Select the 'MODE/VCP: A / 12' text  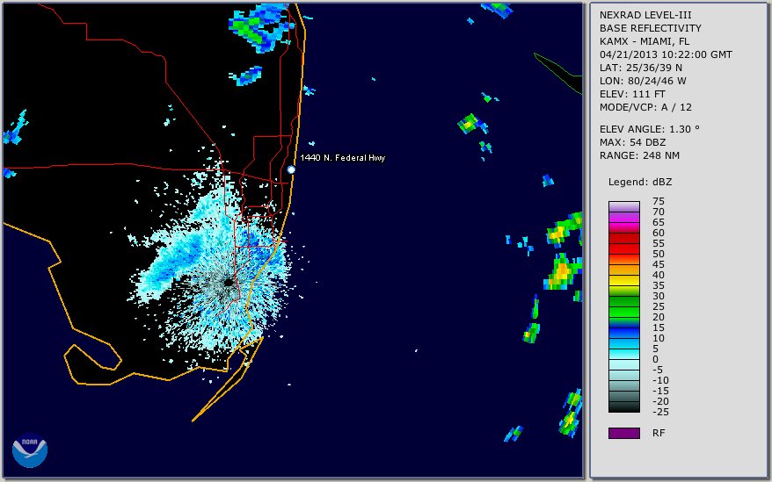coord(645,107)
